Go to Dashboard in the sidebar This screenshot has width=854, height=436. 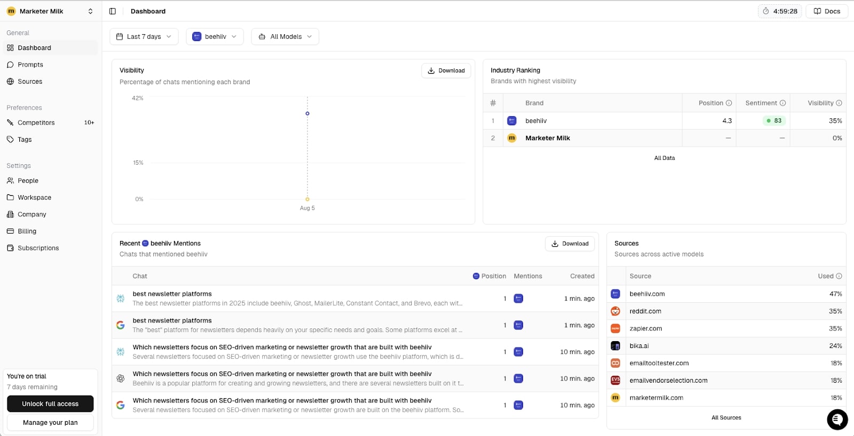tap(50, 48)
